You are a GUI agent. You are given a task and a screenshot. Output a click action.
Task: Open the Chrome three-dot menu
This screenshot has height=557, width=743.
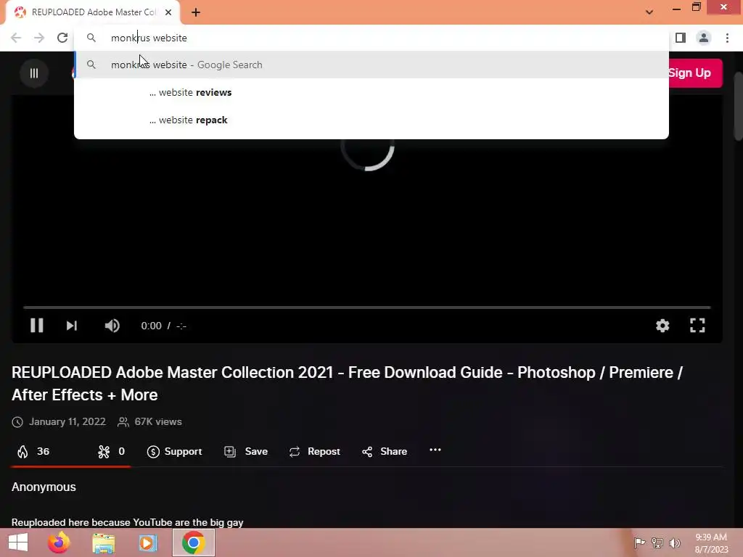[727, 38]
